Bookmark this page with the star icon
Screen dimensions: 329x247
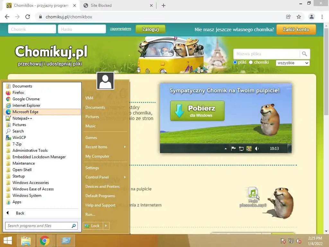pyautogui.click(x=299, y=17)
